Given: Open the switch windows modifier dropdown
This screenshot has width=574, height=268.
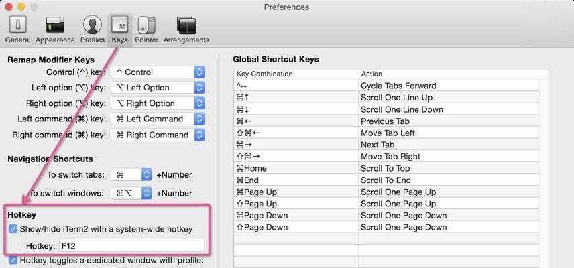Looking at the screenshot, I should point(131,193).
